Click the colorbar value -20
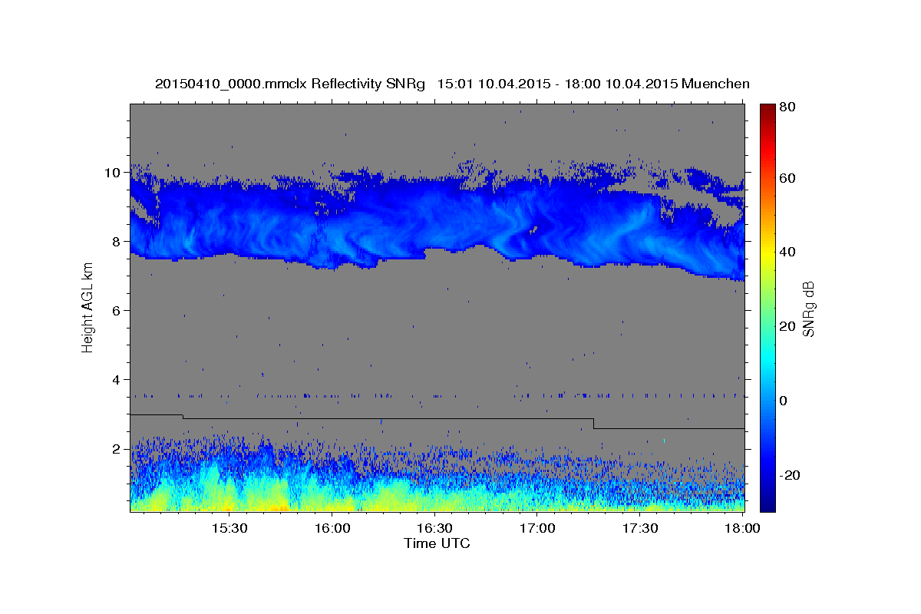The height and width of the screenshot is (614, 921). tap(789, 475)
